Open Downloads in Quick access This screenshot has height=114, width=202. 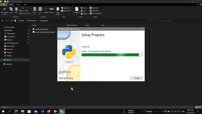coord(11,34)
